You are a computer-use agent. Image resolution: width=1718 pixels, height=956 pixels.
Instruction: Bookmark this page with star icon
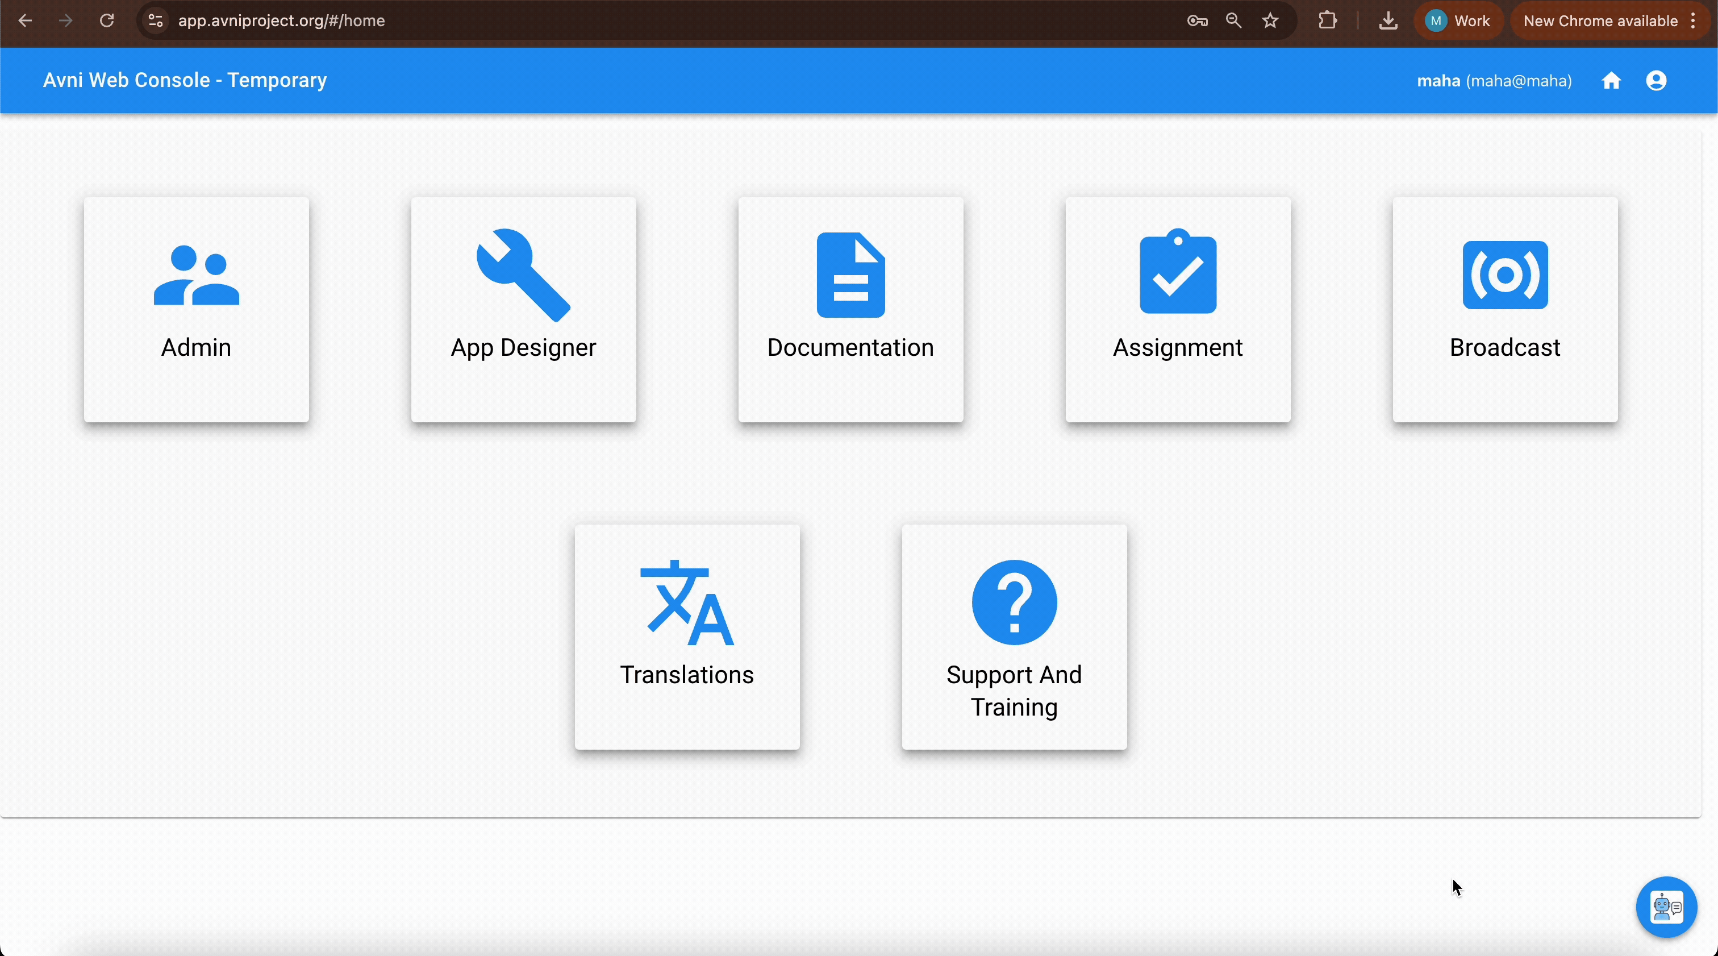pos(1270,20)
